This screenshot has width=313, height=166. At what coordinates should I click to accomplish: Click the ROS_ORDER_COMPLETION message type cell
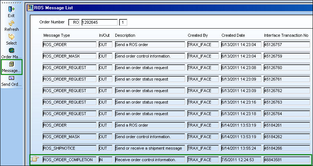click(x=69, y=160)
